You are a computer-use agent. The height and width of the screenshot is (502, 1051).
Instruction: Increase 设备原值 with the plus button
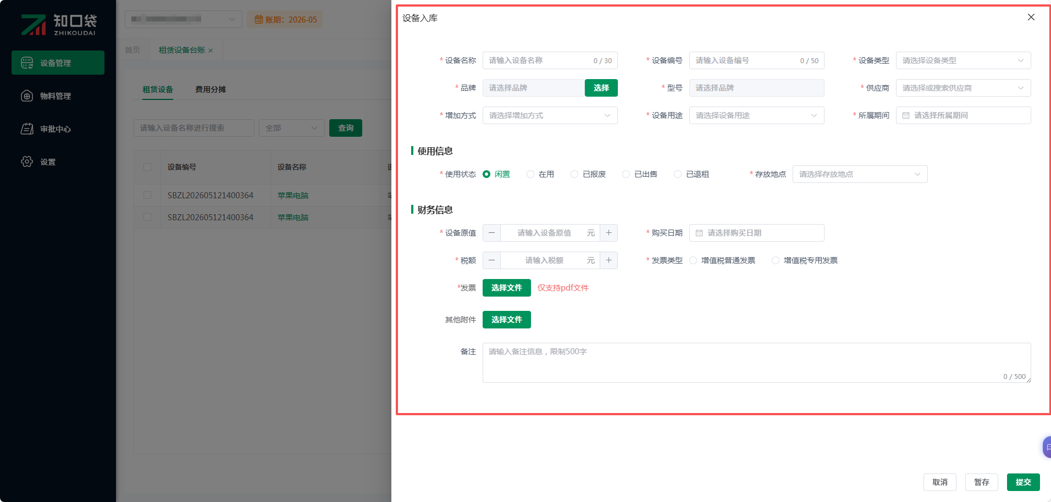click(609, 233)
